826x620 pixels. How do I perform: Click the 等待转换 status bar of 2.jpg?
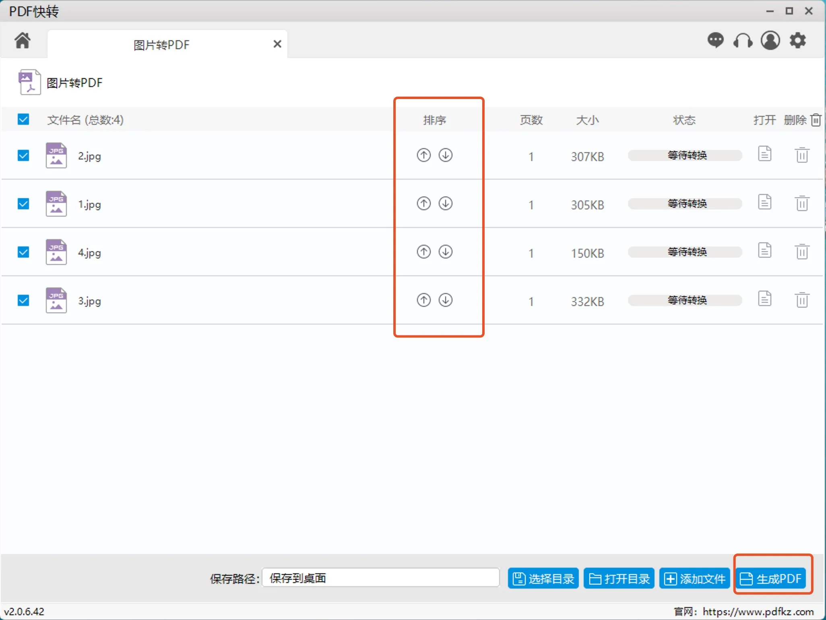pos(685,155)
